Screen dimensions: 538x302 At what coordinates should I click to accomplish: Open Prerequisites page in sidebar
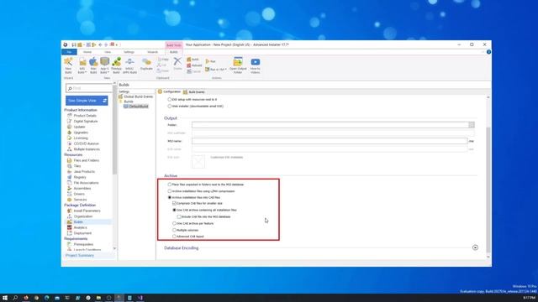coord(83,244)
